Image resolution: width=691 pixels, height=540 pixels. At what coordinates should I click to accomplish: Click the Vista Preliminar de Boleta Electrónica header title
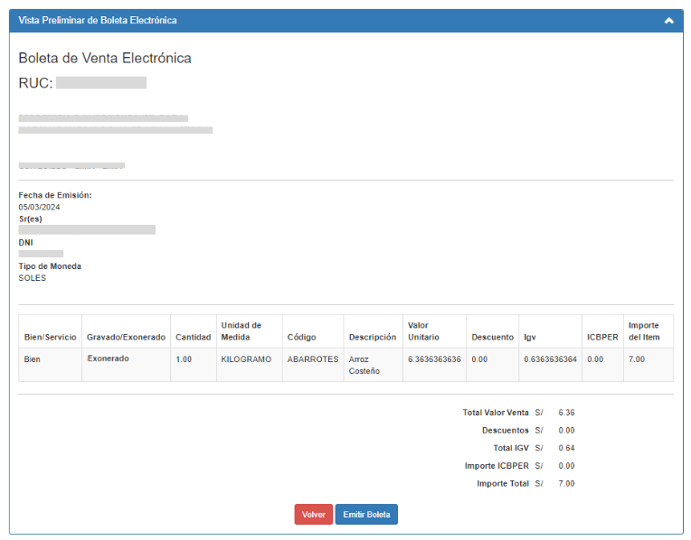(x=98, y=20)
